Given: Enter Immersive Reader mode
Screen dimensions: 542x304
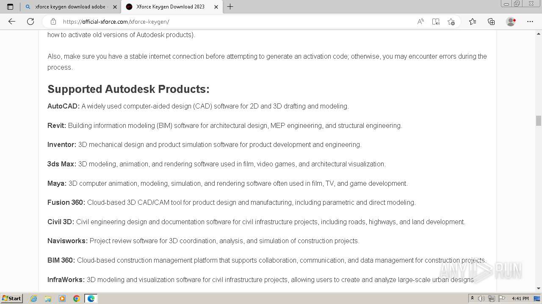Looking at the screenshot, I should [436, 22].
